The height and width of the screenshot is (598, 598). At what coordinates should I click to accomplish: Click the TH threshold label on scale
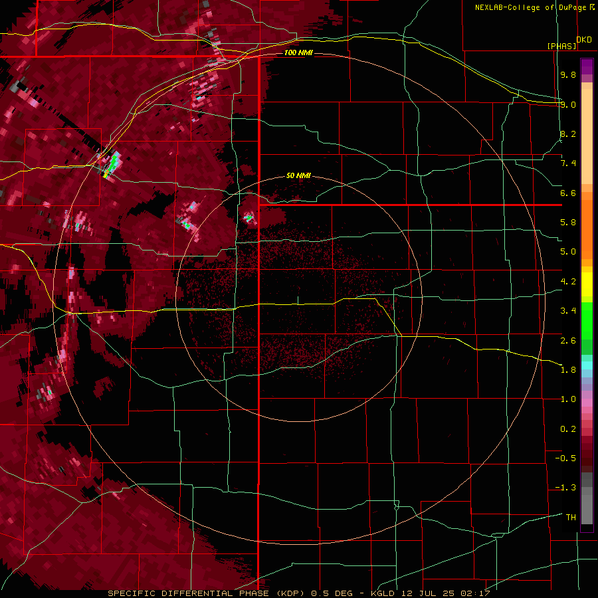point(571,518)
